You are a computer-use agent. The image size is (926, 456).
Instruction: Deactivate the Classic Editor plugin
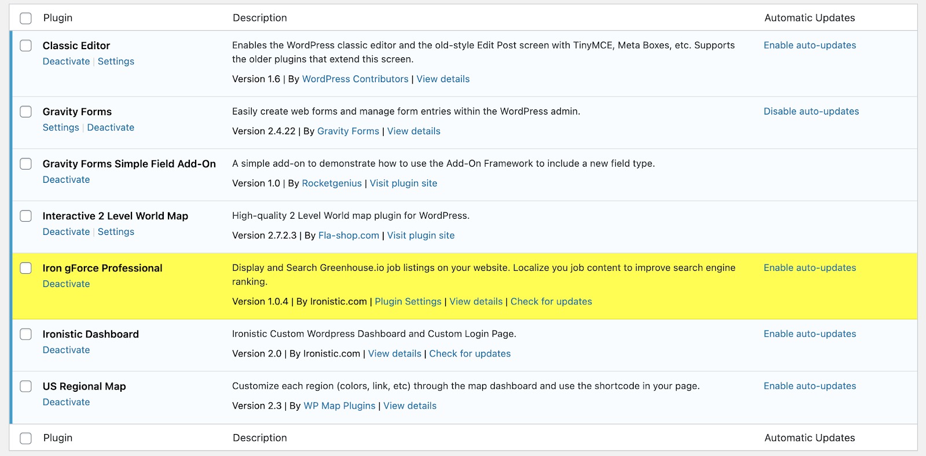[x=66, y=61]
